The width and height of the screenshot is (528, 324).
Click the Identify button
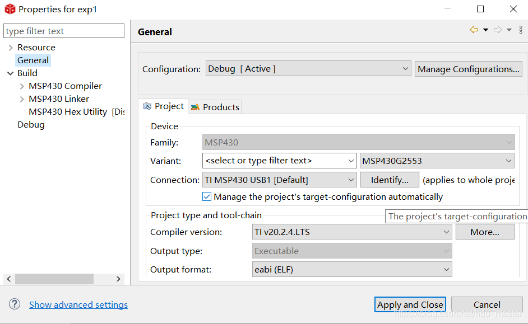(390, 180)
